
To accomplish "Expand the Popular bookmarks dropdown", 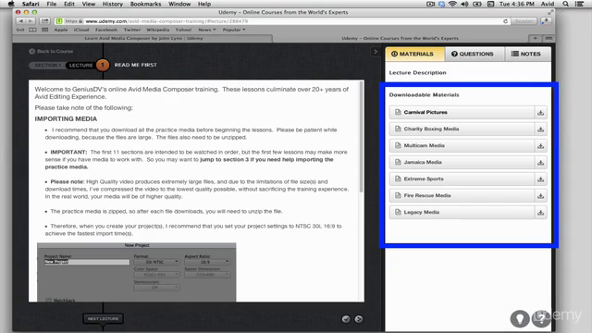I will pos(234,30).
